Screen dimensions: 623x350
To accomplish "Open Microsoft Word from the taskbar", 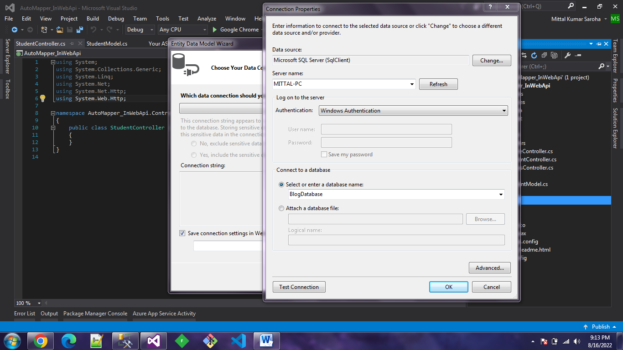I will point(267,341).
